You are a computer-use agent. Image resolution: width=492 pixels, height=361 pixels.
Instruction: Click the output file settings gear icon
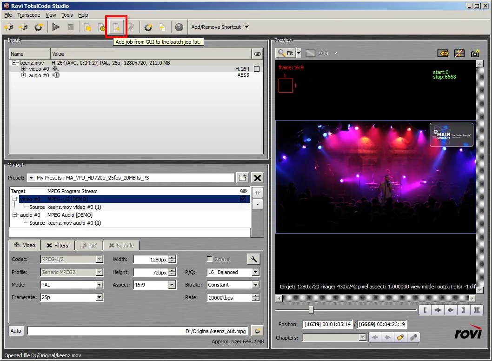pyautogui.click(x=257, y=331)
